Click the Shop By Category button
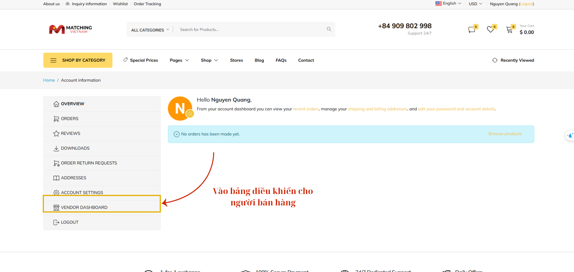574x272 pixels. [78, 60]
